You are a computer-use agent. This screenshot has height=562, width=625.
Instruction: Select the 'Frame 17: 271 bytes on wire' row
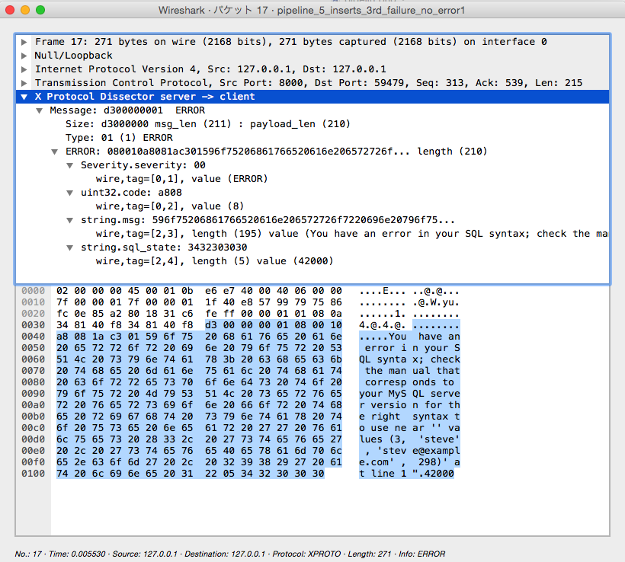pyautogui.click(x=312, y=42)
